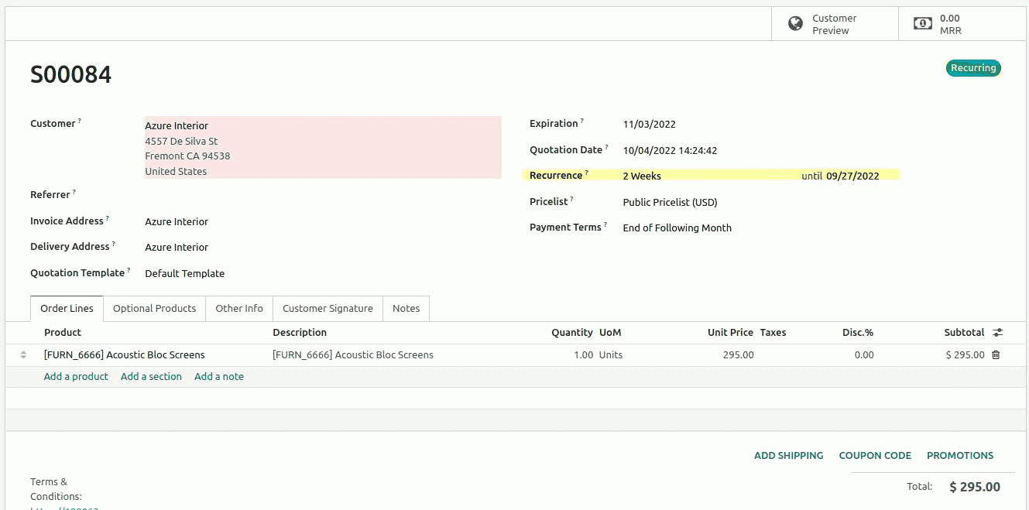Click the Total amount $ 295.00
The width and height of the screenshot is (1029, 510).
point(975,488)
